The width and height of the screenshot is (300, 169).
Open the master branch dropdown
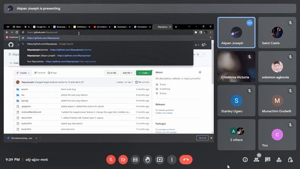[23, 73]
